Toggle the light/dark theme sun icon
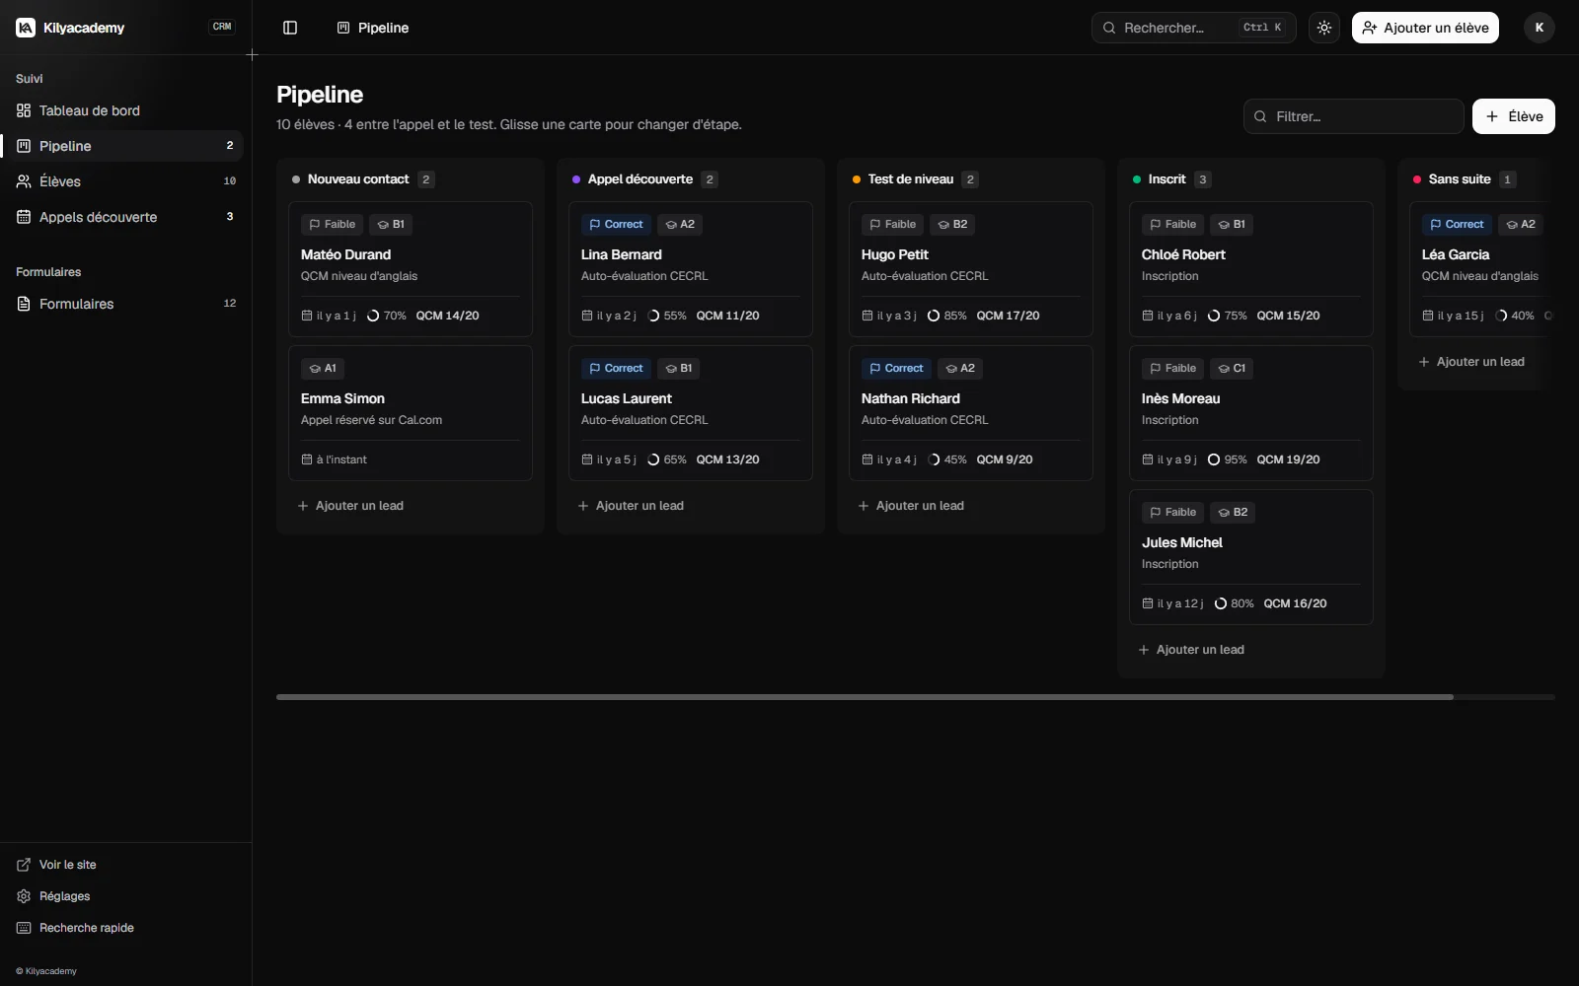The width and height of the screenshot is (1579, 986). (1324, 28)
